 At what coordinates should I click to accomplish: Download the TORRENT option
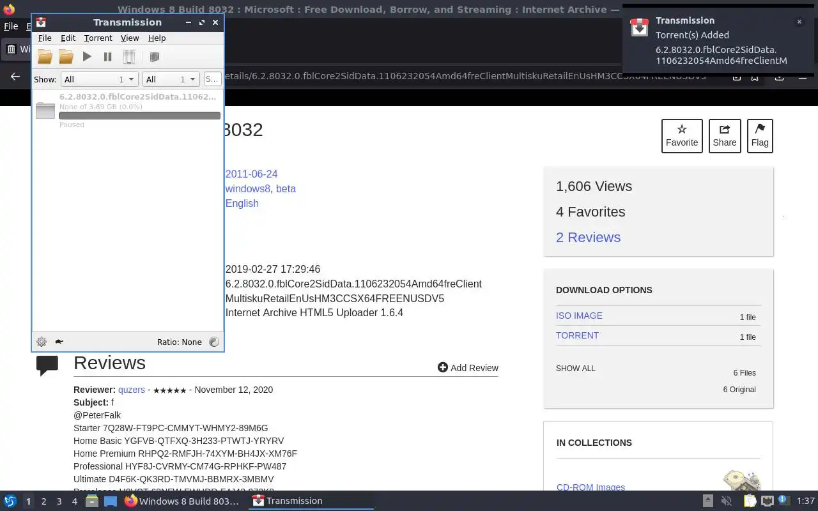tap(577, 335)
